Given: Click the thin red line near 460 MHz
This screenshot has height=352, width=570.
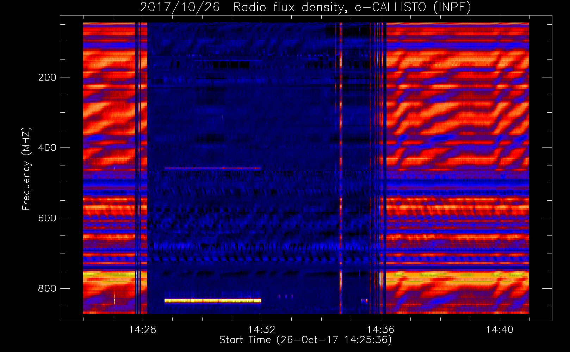Looking at the screenshot, I should pos(212,168).
